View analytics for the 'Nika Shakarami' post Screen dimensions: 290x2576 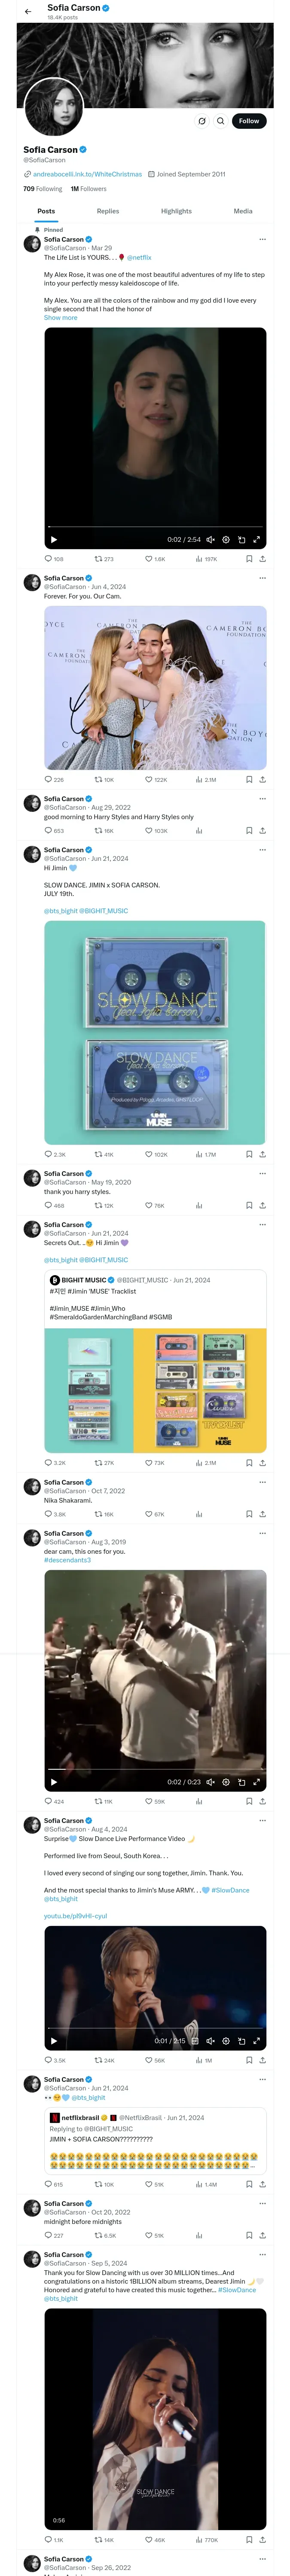click(199, 1514)
